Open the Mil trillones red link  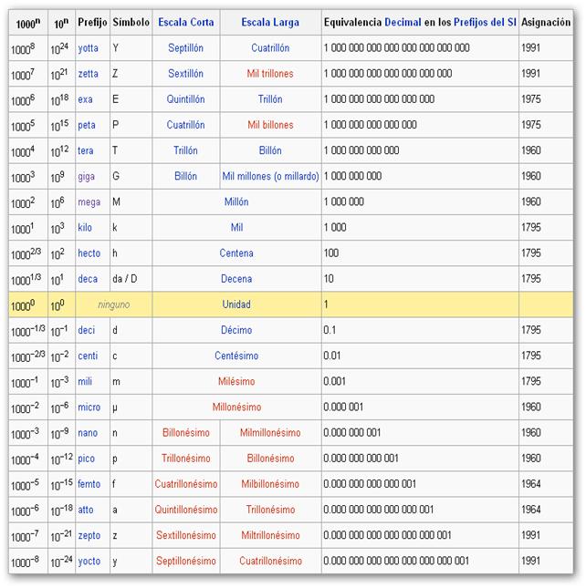270,74
